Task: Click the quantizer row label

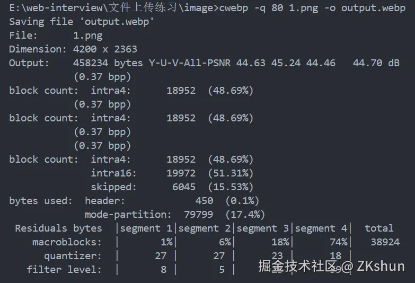Action: [x=73, y=256]
